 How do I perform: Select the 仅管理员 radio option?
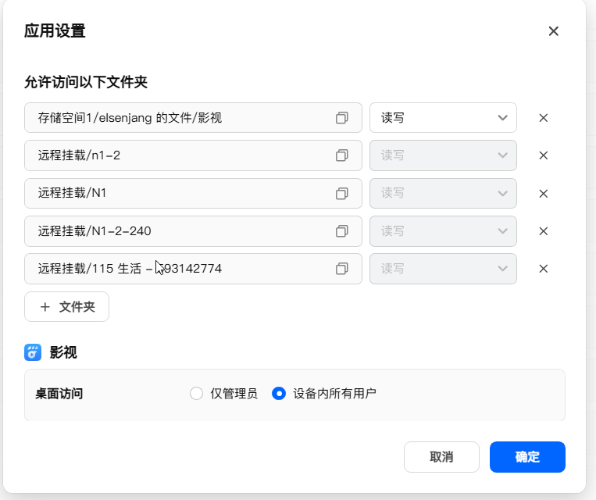coord(197,394)
